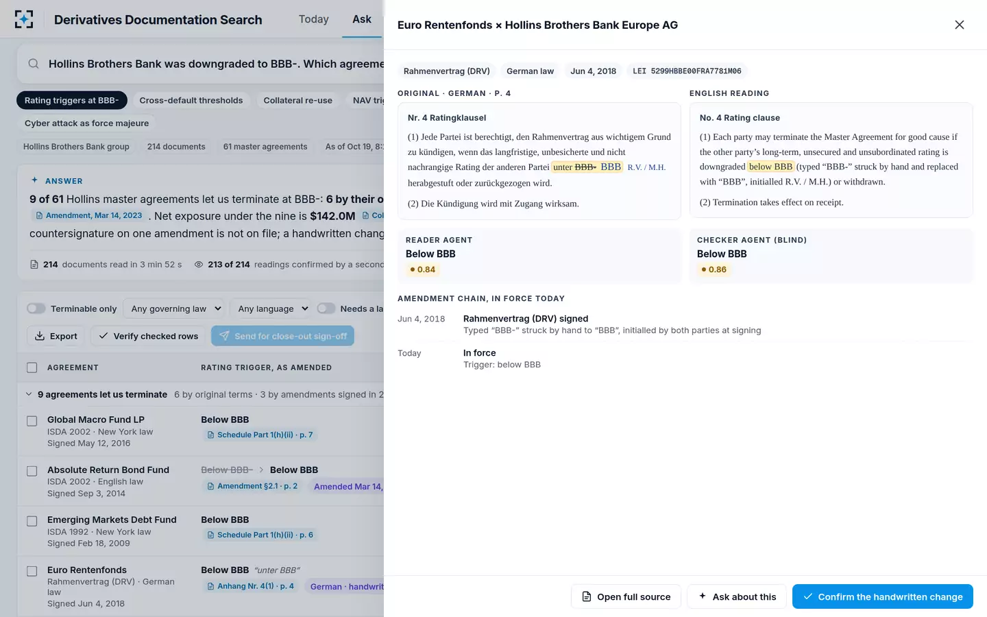
Task: Click document icon in Schedule Part 1(h)(ii) p. 6
Action: (x=211, y=535)
